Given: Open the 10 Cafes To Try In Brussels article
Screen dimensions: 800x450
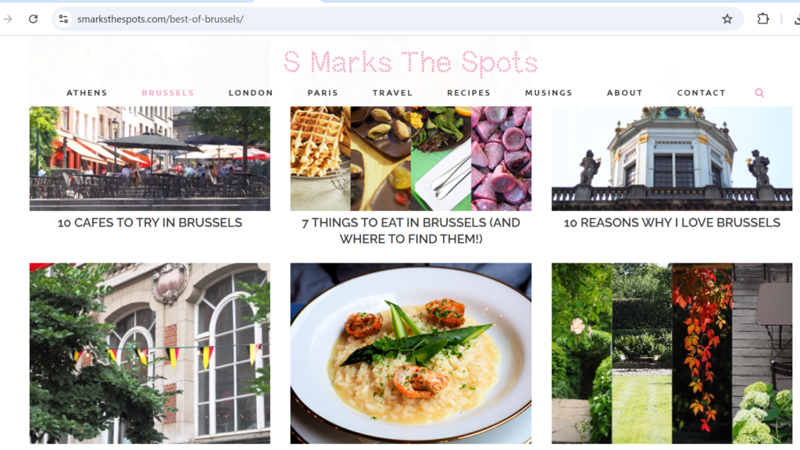Looking at the screenshot, I should [x=149, y=223].
